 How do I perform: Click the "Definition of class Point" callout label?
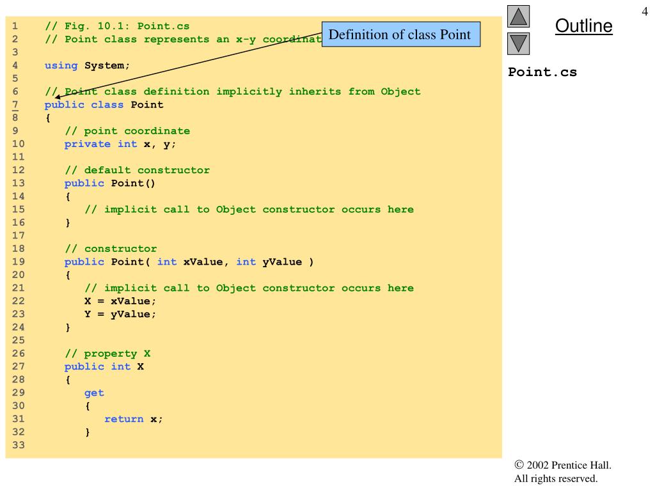(x=401, y=35)
